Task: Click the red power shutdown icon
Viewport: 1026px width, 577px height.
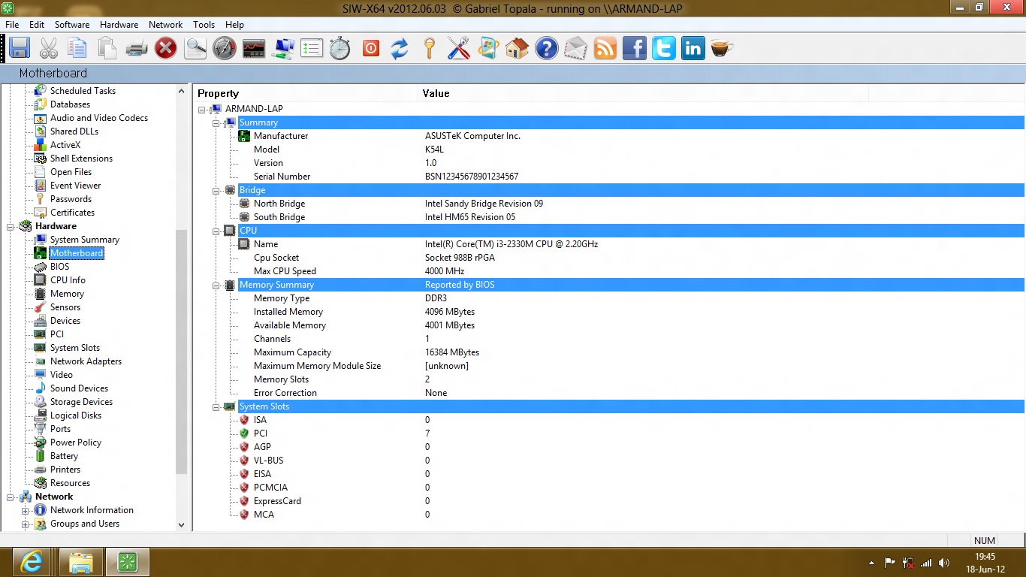Action: coord(370,49)
